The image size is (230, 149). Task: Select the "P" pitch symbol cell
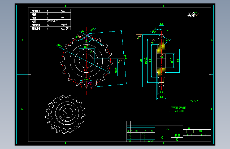[x=51, y=18]
